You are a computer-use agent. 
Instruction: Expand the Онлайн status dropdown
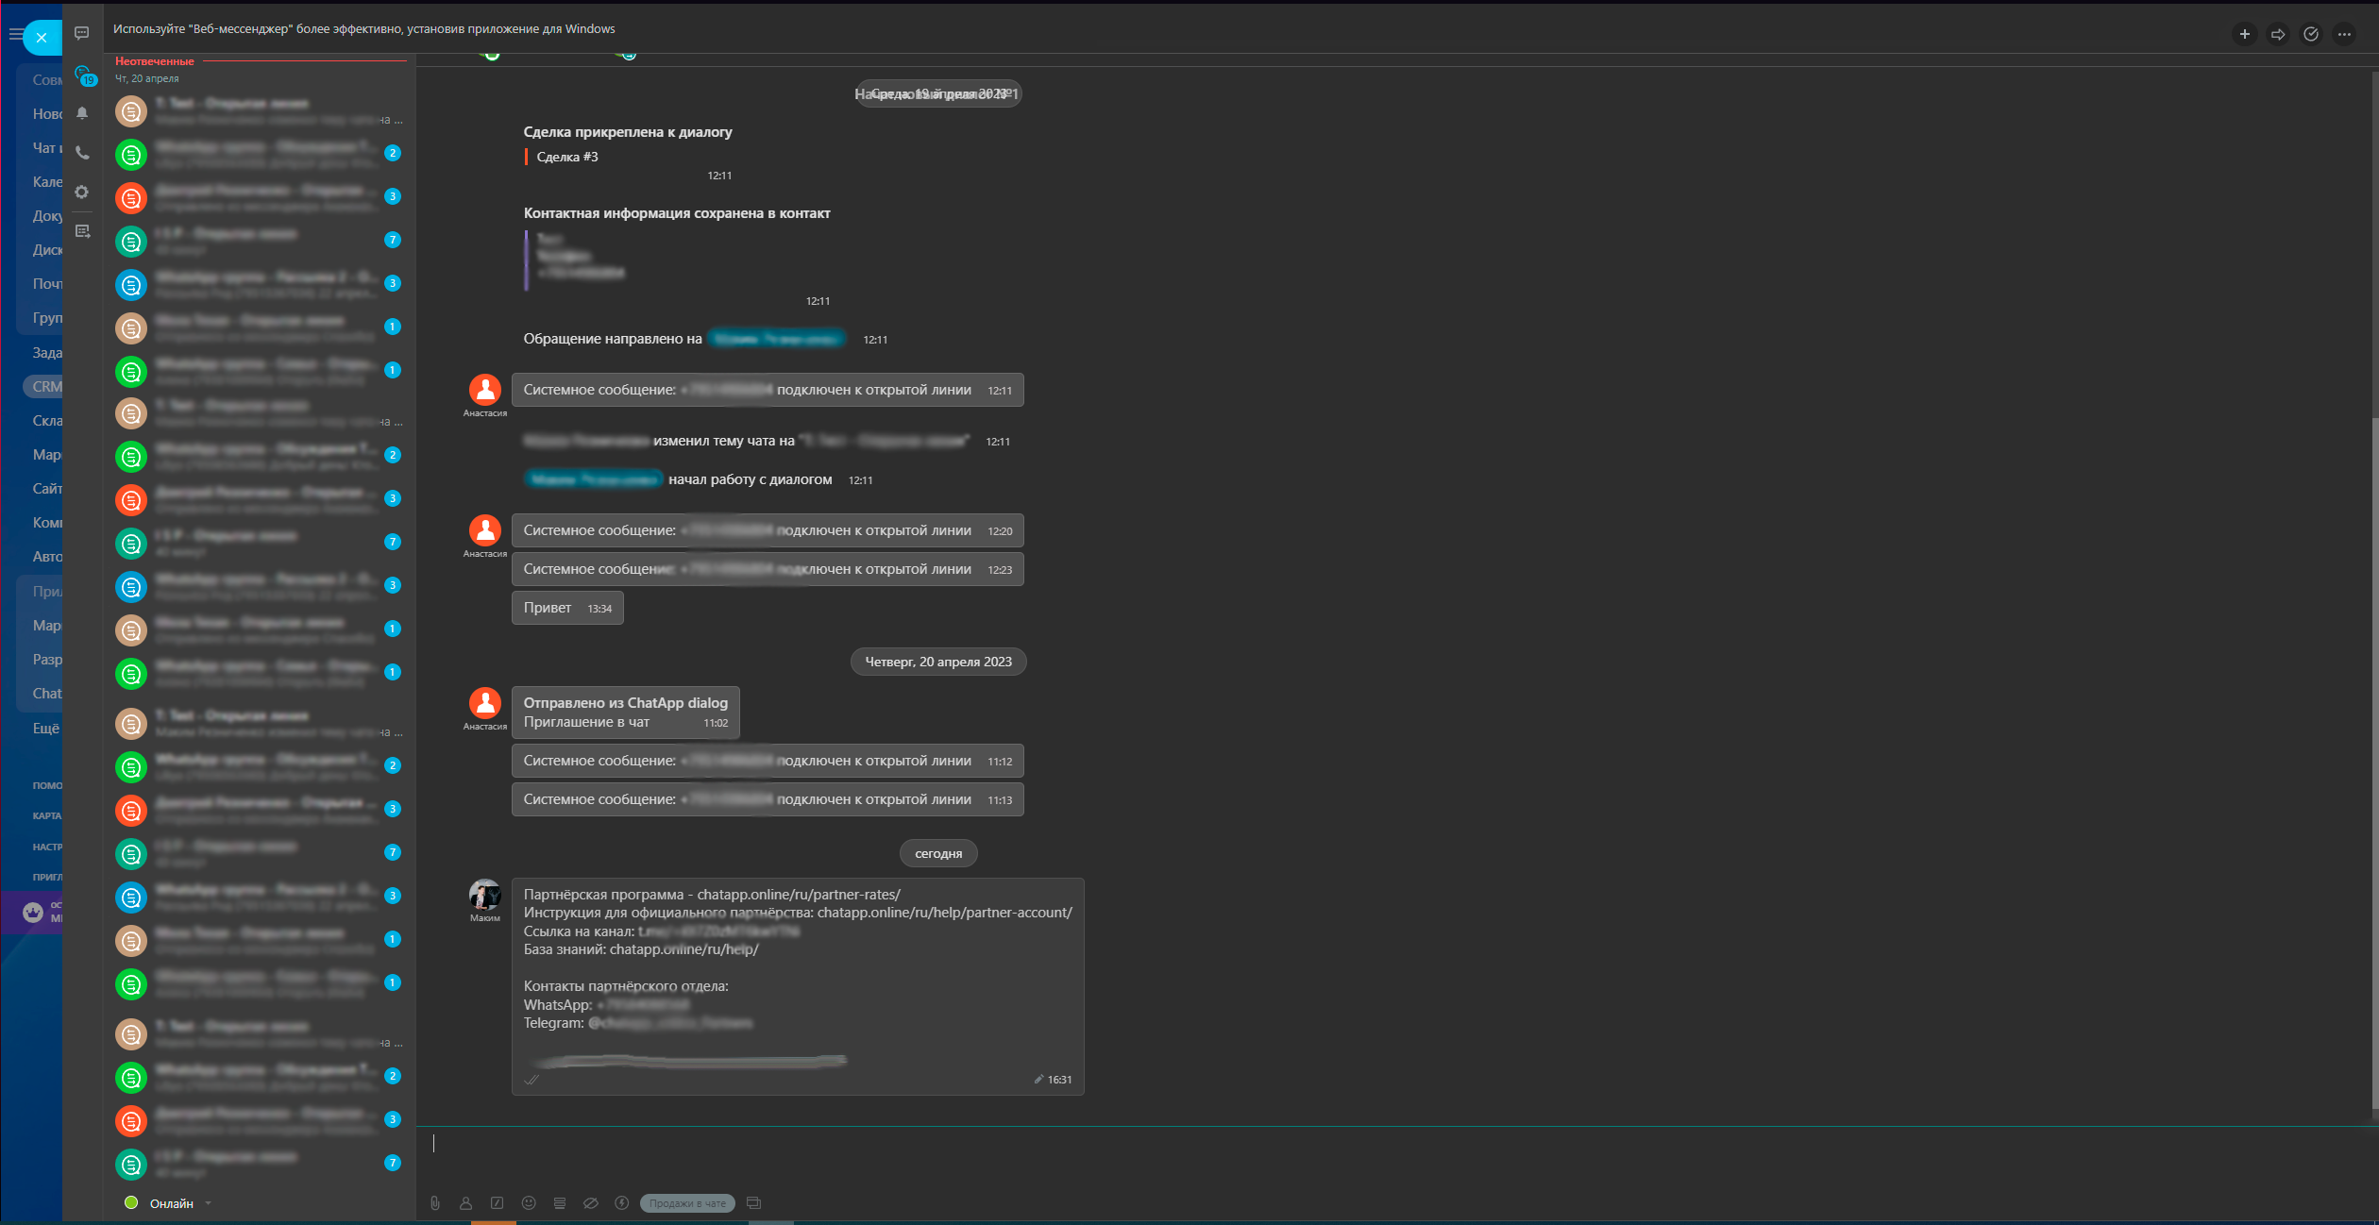pyautogui.click(x=208, y=1203)
